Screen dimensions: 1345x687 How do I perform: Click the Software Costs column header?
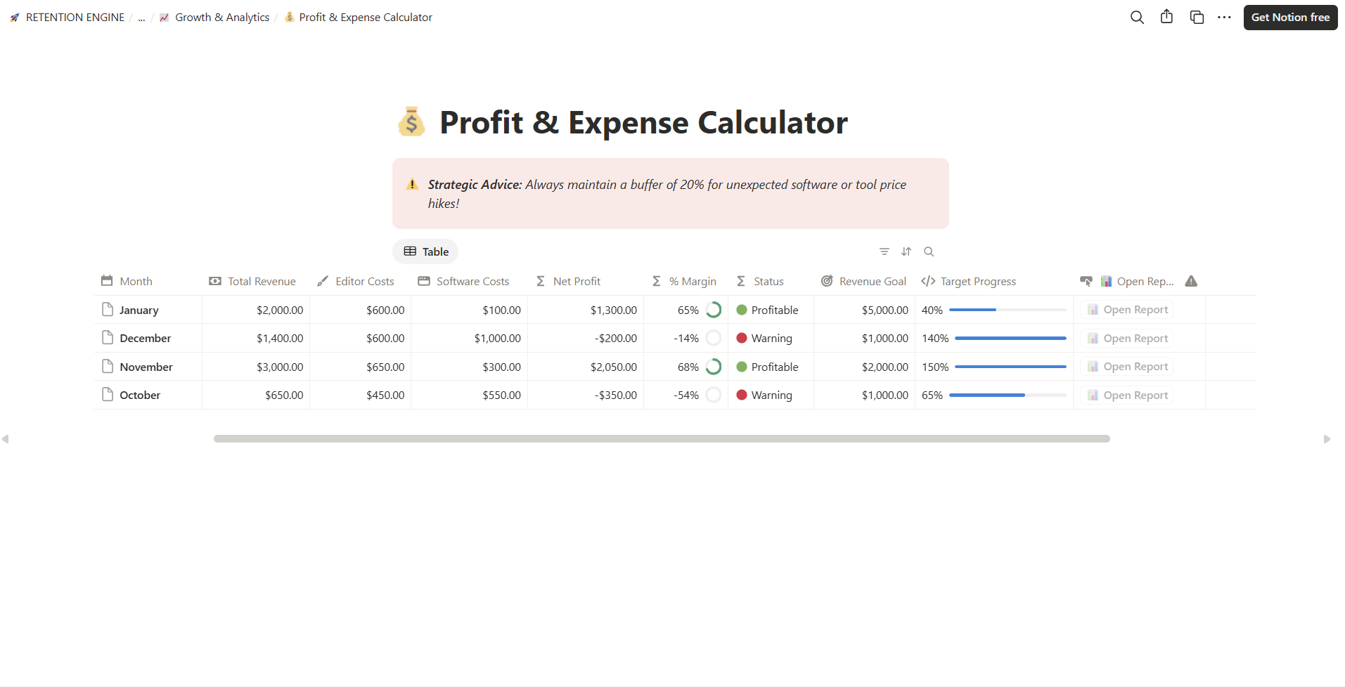click(x=469, y=281)
